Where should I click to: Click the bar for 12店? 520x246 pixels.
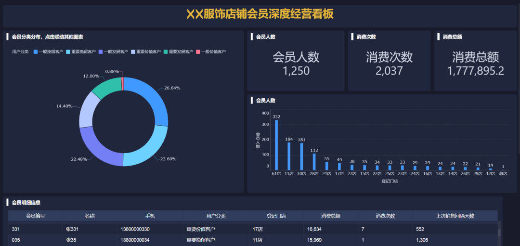click(x=491, y=169)
